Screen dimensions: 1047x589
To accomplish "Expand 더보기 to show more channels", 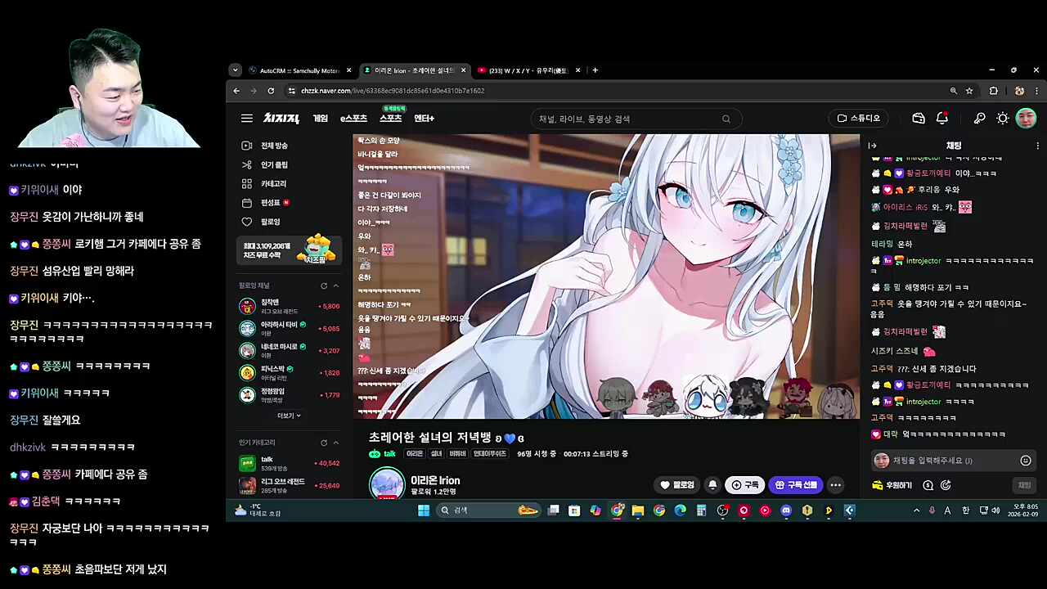I will (289, 416).
